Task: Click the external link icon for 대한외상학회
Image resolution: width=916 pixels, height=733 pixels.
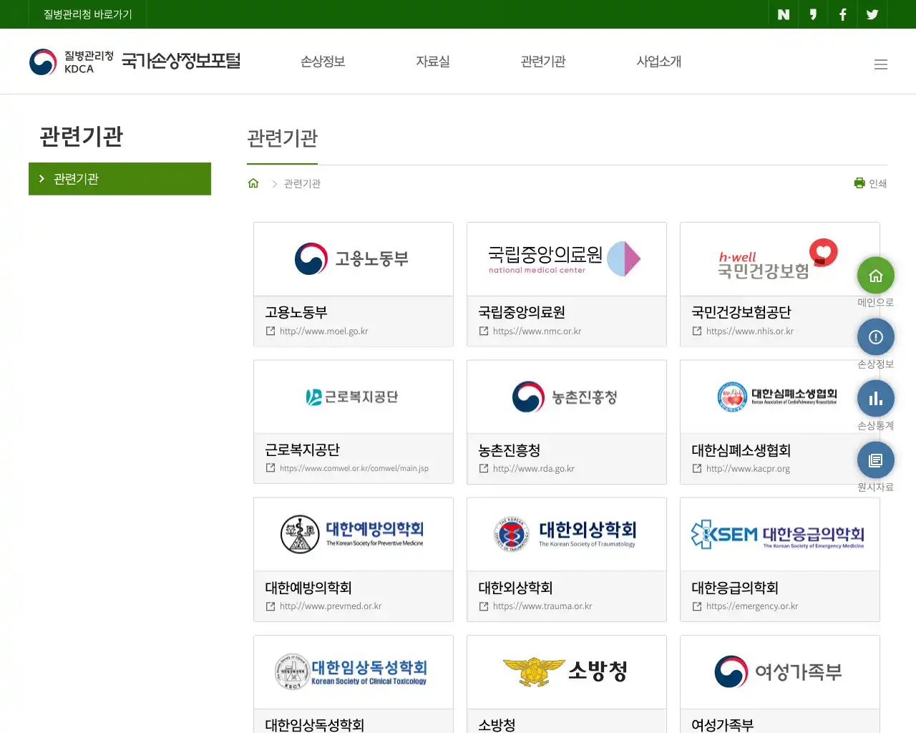Action: pyautogui.click(x=484, y=606)
